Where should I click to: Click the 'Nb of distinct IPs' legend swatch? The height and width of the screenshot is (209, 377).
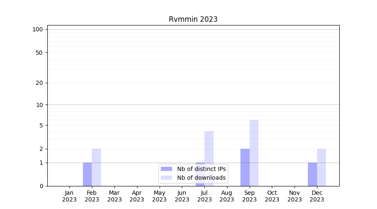[x=166, y=169]
